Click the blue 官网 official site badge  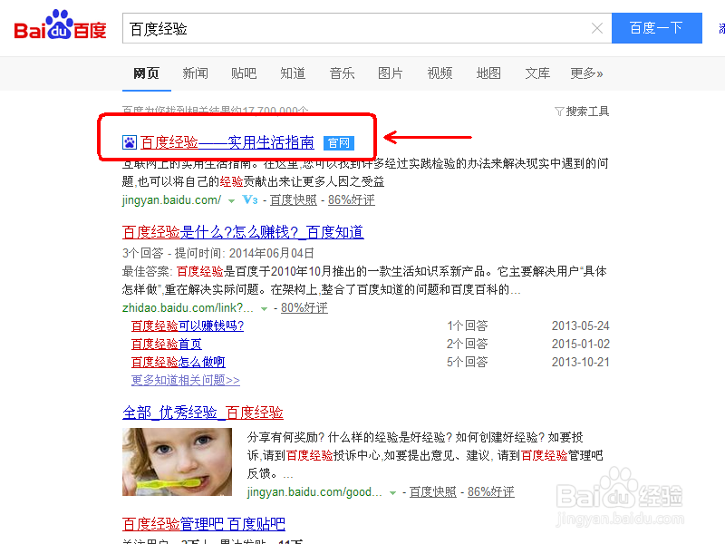click(339, 142)
